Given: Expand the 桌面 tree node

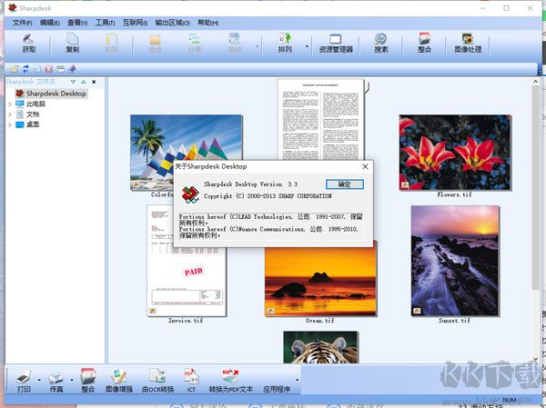Looking at the screenshot, I should coord(9,124).
